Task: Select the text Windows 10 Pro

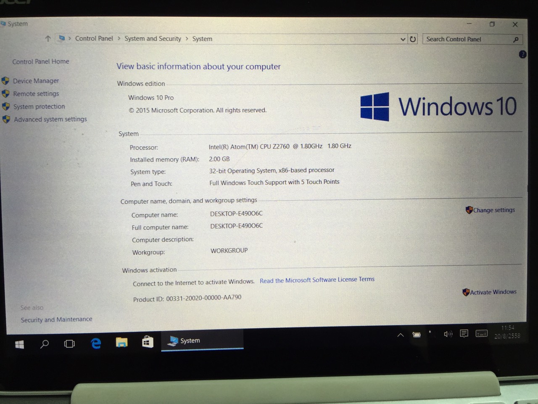Action: [151, 98]
